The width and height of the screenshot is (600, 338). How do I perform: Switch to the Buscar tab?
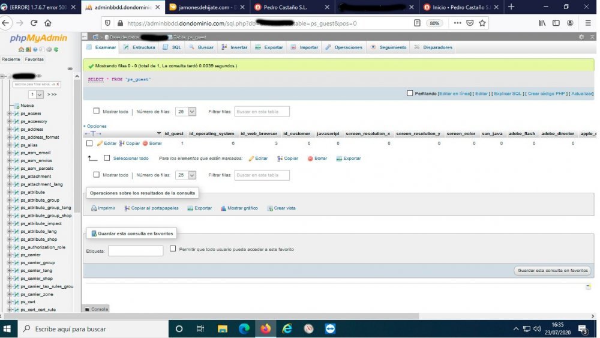pos(202,47)
